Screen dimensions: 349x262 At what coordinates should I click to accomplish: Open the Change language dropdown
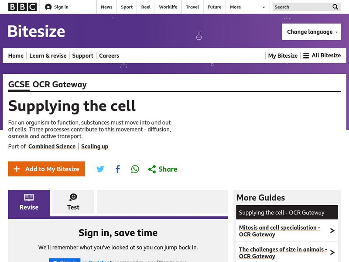click(x=311, y=31)
